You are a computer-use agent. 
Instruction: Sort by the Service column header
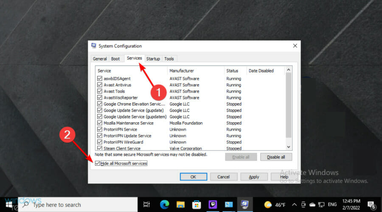coord(131,70)
